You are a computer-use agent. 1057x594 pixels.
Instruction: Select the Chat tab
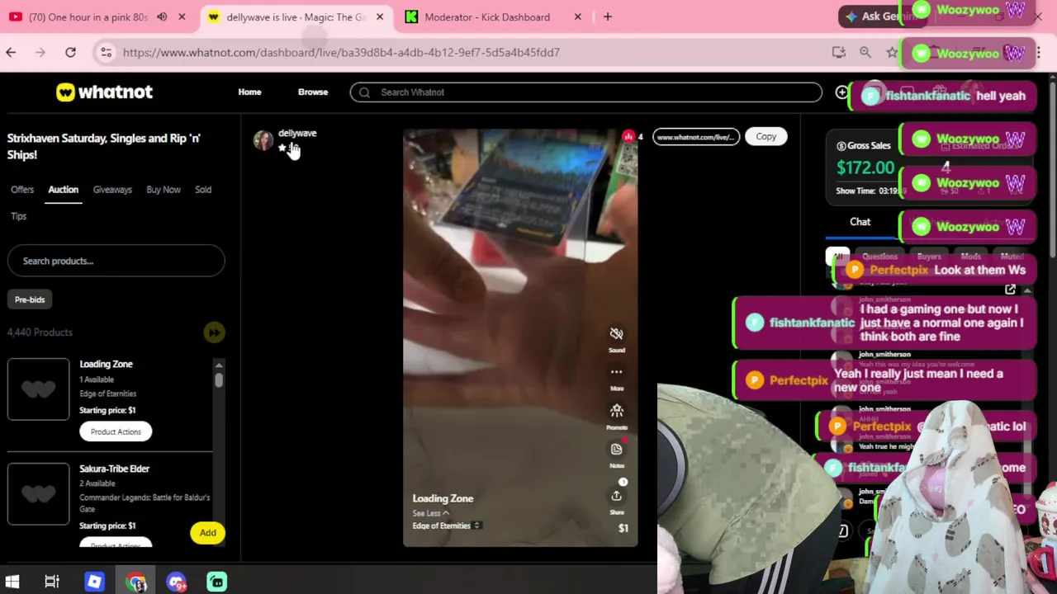(x=860, y=222)
